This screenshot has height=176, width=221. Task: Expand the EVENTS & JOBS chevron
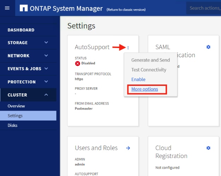46,69
